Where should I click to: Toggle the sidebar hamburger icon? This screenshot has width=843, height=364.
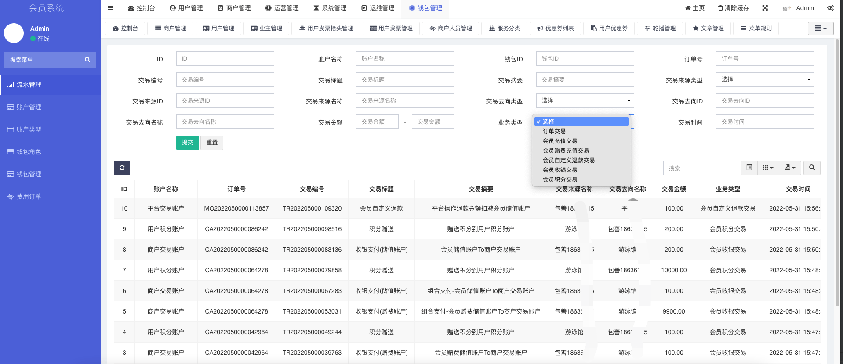click(110, 8)
